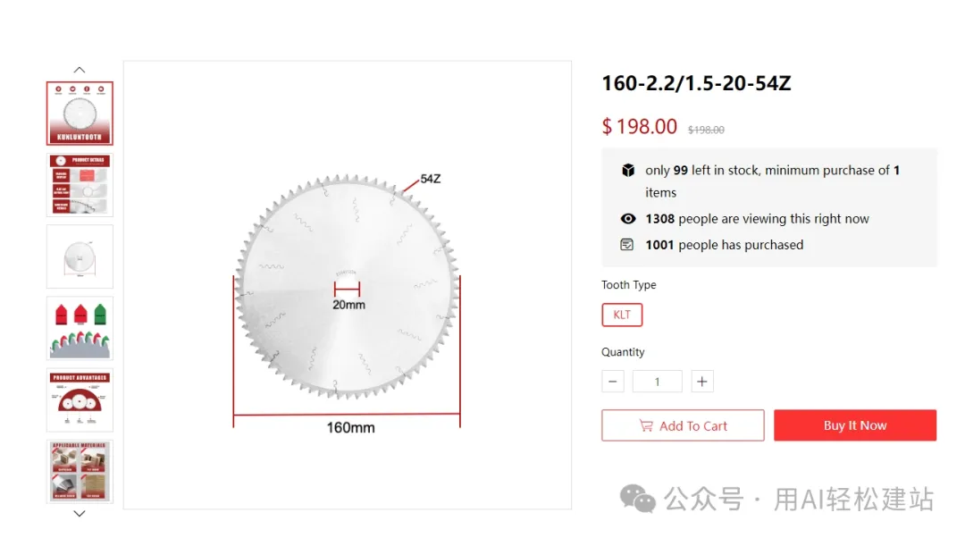Show the Applicable Materials thumbnail
The image size is (965, 538).
(80, 471)
